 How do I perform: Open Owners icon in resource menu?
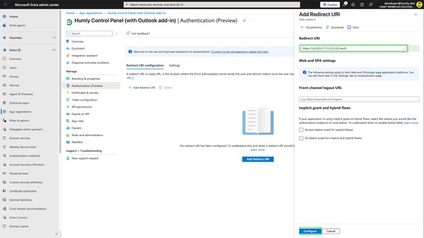coord(68,128)
